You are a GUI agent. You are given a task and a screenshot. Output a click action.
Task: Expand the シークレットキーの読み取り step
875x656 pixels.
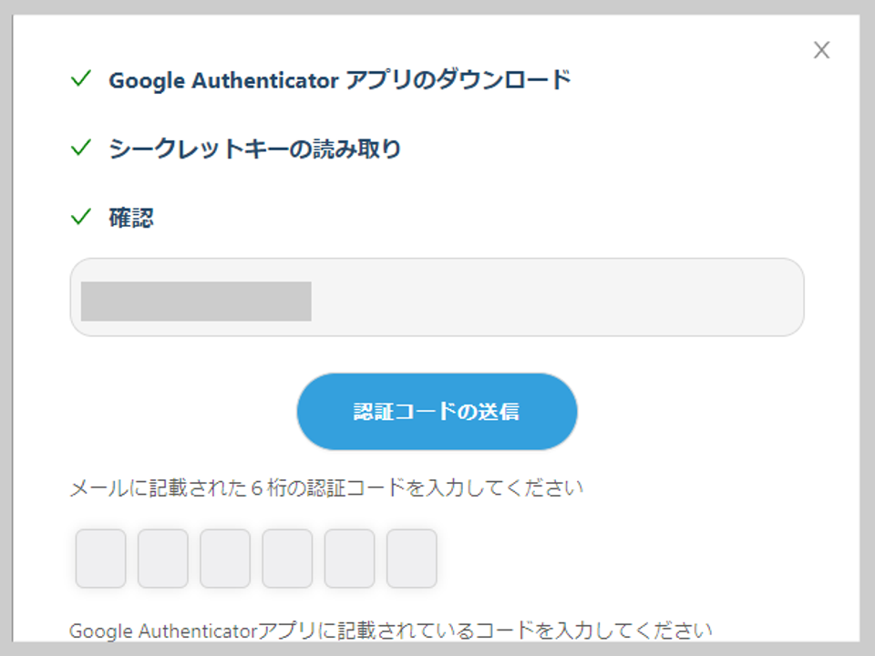click(254, 149)
